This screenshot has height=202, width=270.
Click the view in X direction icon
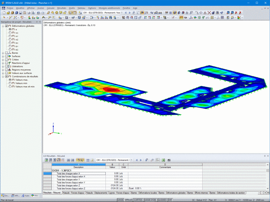(x=146, y=18)
